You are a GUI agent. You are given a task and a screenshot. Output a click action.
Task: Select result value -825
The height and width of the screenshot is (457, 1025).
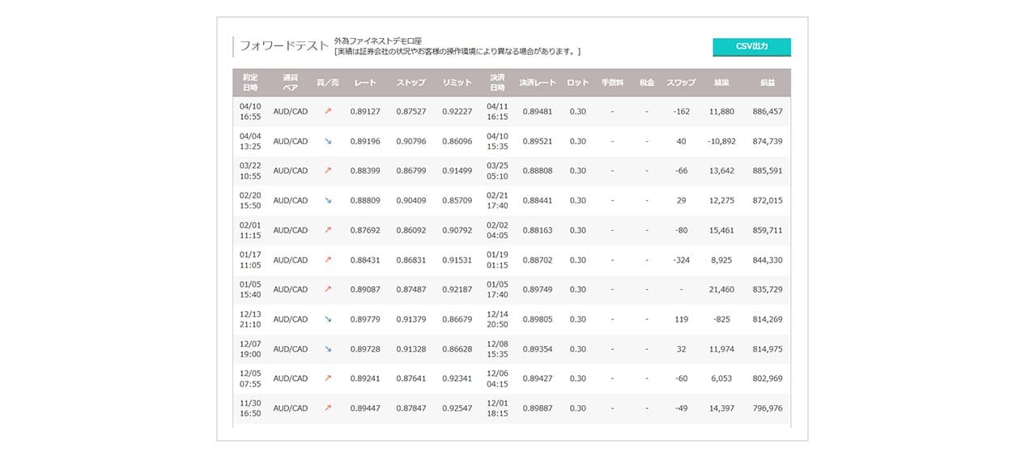[x=721, y=319]
